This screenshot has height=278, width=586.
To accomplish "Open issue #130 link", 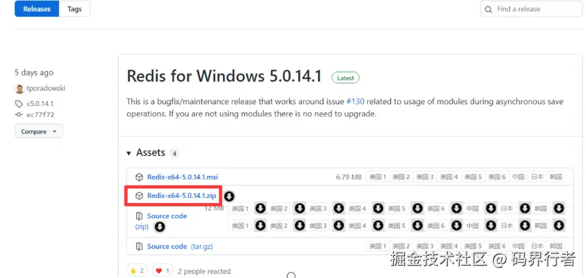I will click(x=356, y=102).
